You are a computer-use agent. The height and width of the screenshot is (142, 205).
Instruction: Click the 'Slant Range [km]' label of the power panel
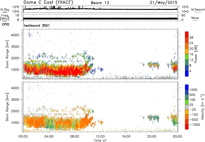pos(7,54)
